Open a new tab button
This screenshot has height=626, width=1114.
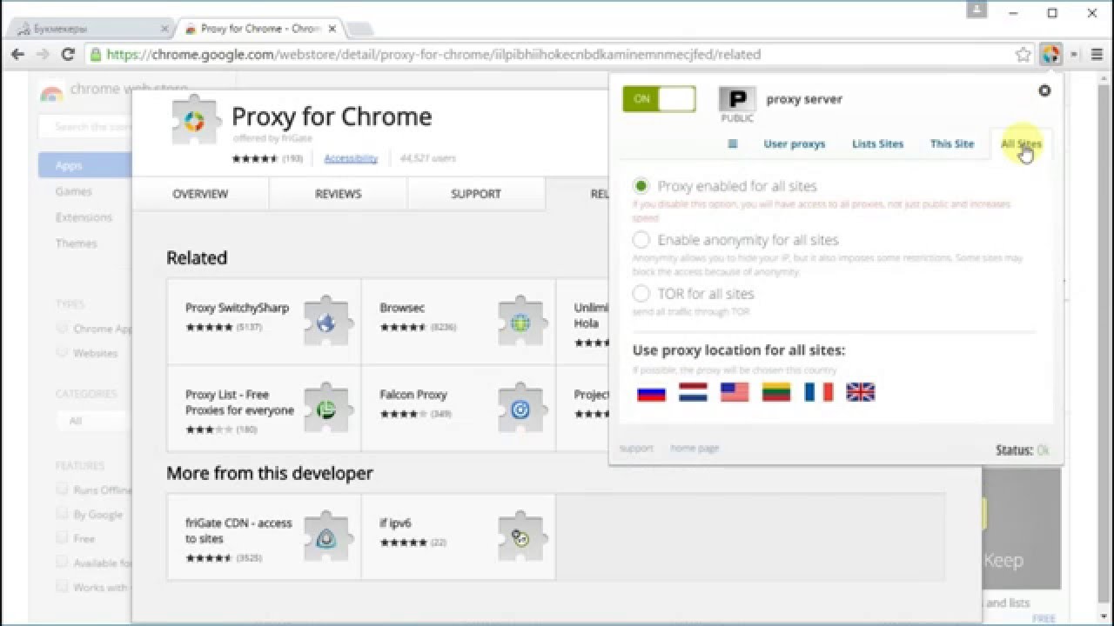[359, 30]
